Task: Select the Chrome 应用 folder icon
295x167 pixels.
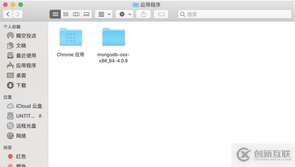Action: pyautogui.click(x=71, y=37)
